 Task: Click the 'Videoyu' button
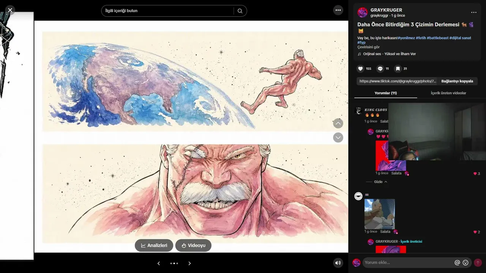193,245
